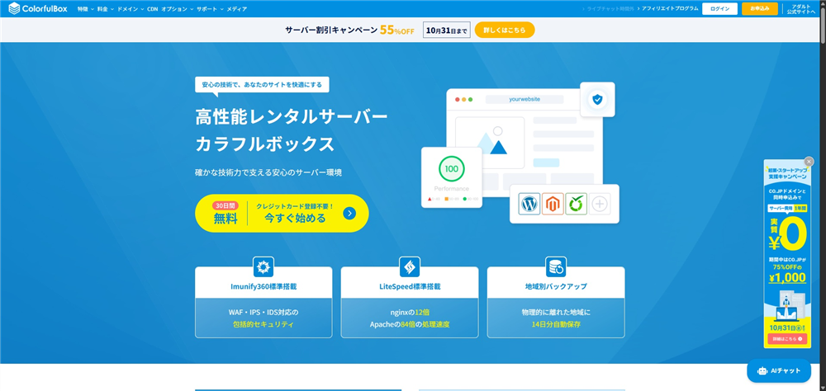Click 確かな技術力で支える安心のサーバー環境 text
826x391 pixels.
(268, 172)
